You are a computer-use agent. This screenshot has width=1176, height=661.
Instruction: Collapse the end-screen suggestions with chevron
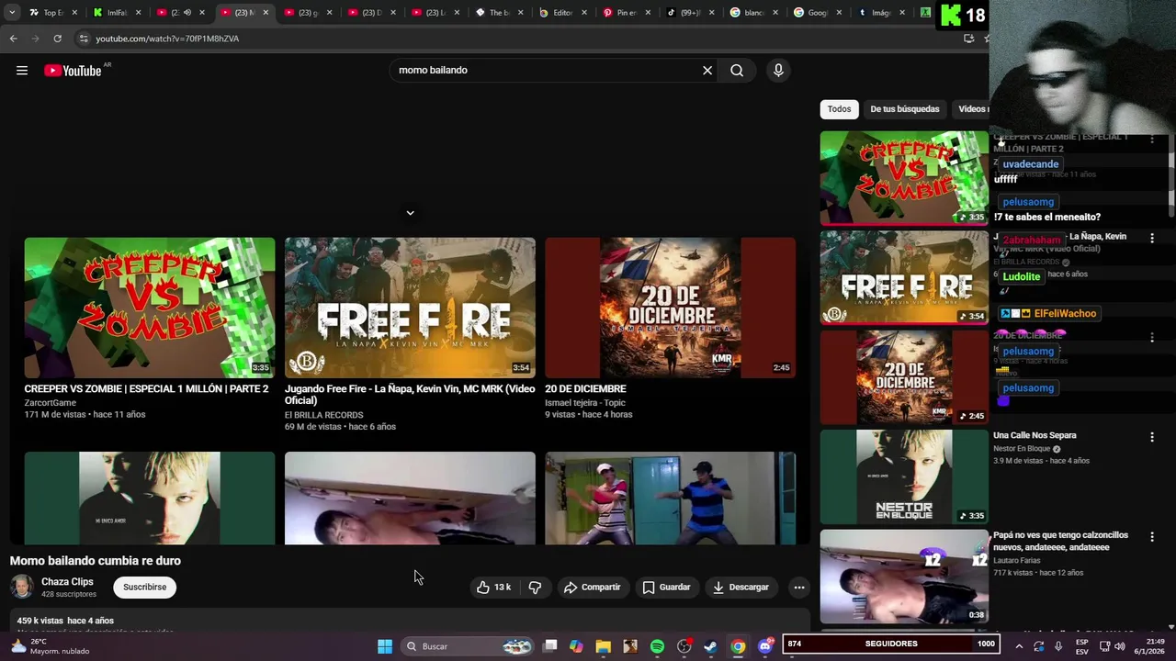pos(410,213)
